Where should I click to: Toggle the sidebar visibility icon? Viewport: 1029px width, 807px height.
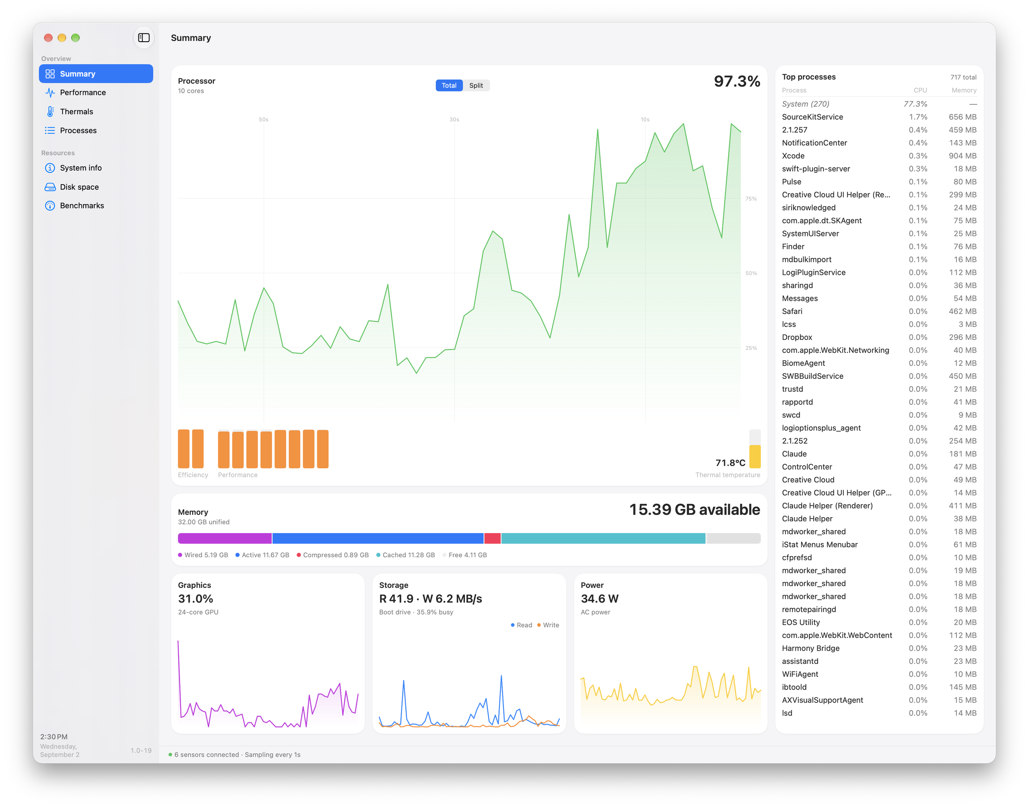(x=144, y=38)
